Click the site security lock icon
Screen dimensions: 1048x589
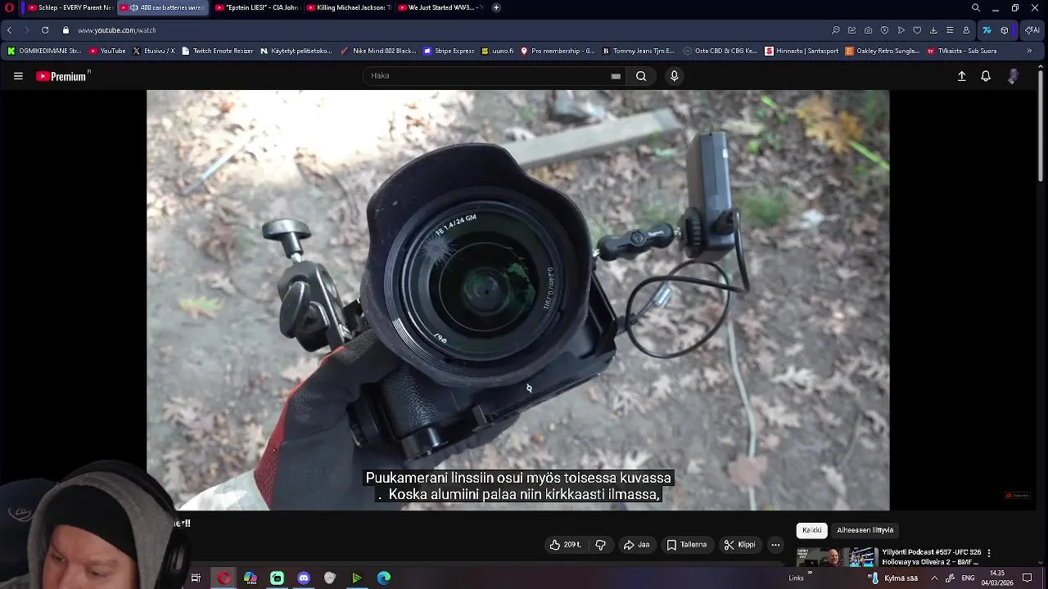coord(65,30)
